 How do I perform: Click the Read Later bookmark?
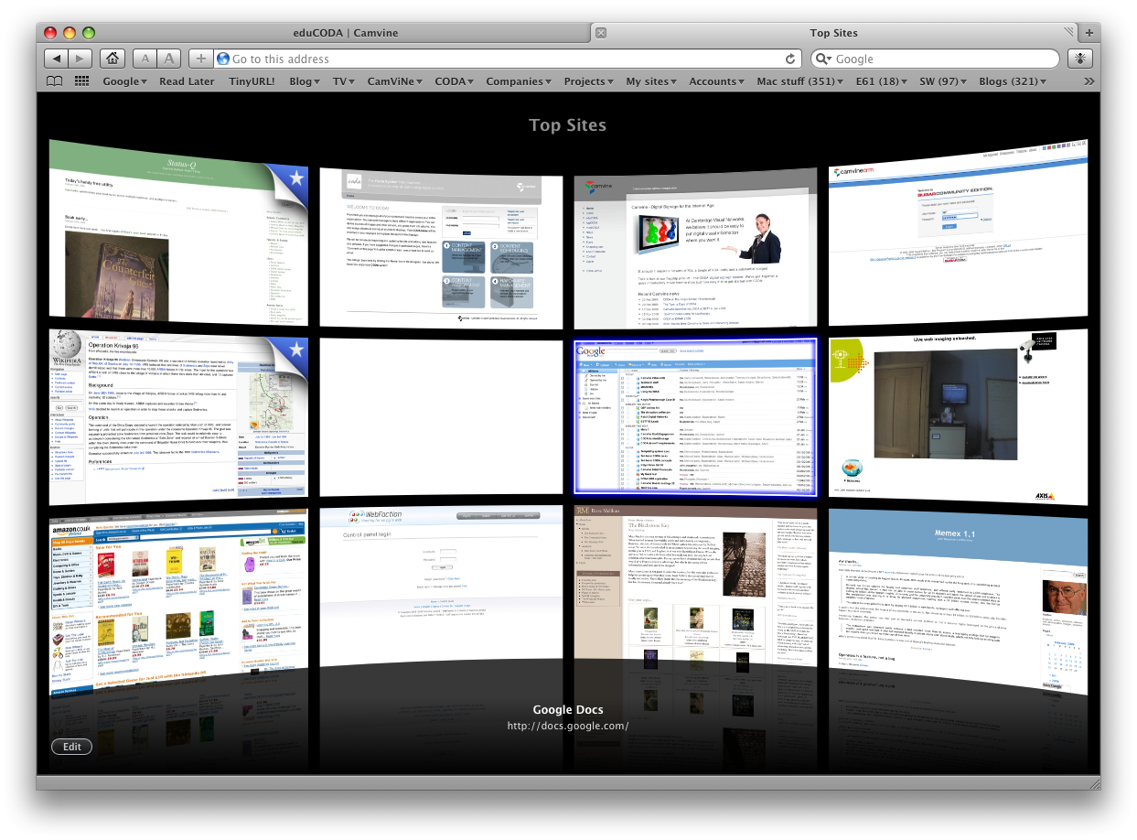click(x=187, y=81)
